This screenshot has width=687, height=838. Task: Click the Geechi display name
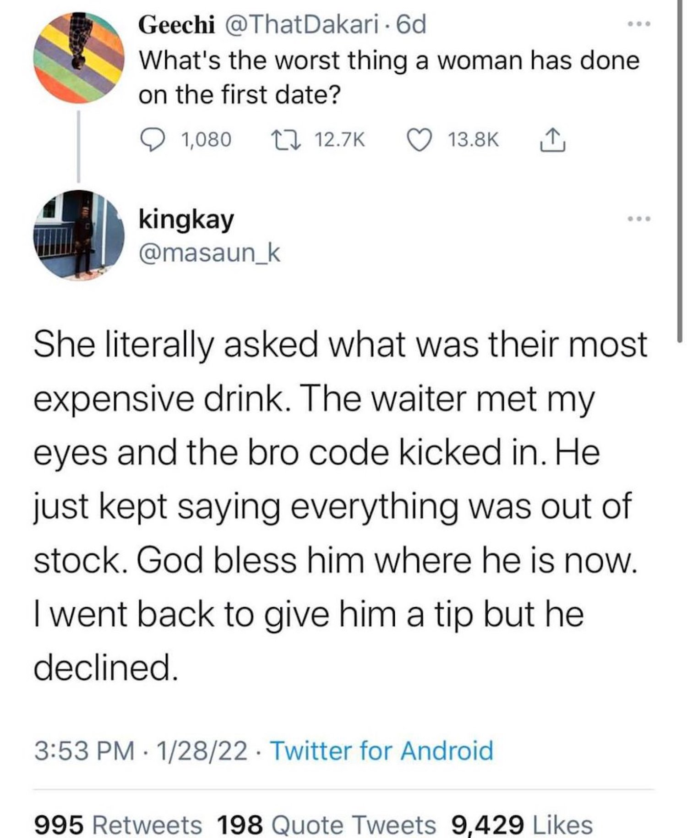click(176, 26)
